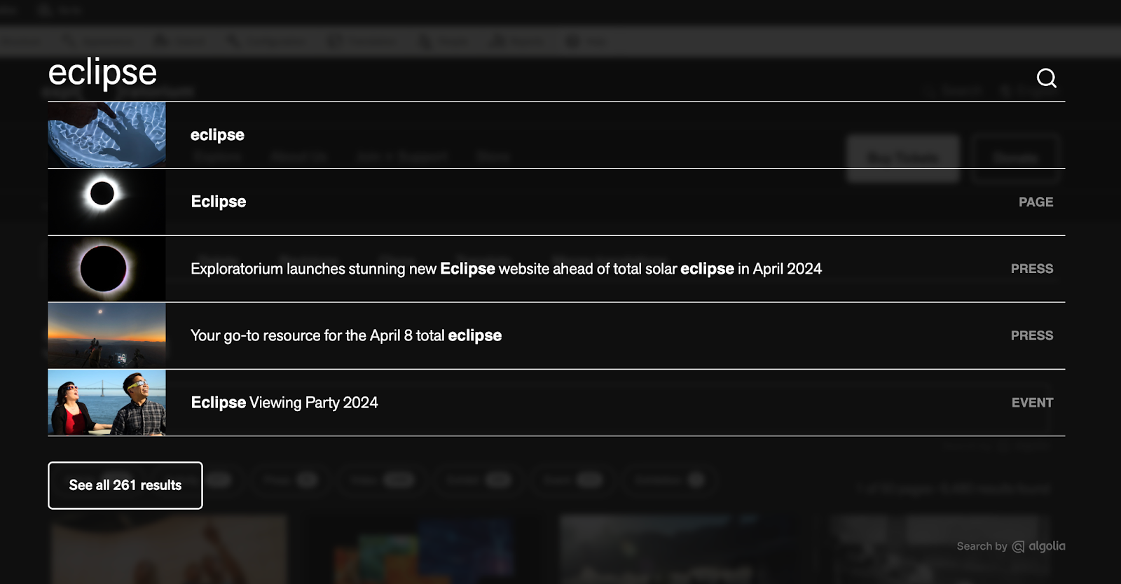Viewport: 1121px width, 584px height.
Task: Open 'Exploratorium launches stunning new Eclipse website' result
Action: pyautogui.click(x=556, y=269)
